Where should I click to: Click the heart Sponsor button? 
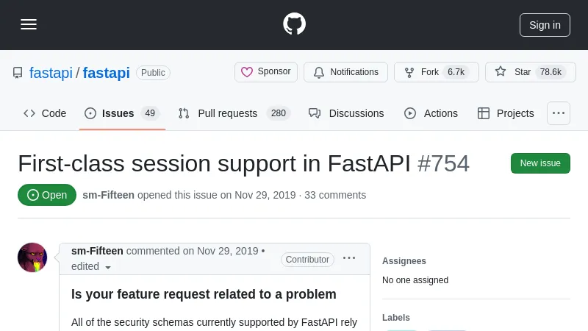tap(266, 72)
